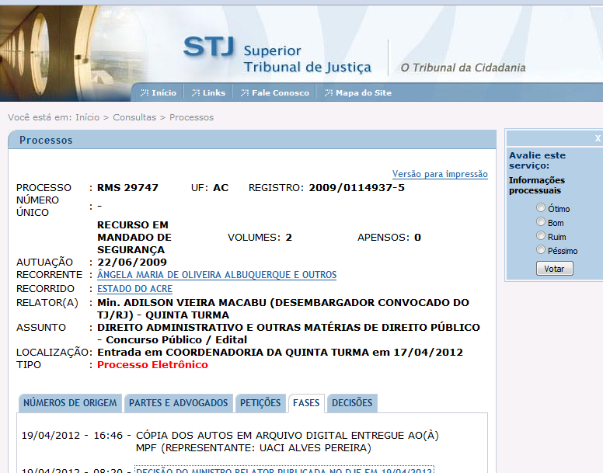Click the UF value AC

coord(221,187)
